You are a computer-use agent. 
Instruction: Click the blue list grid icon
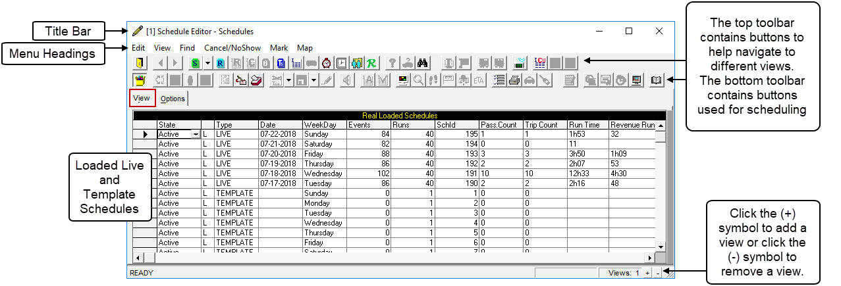coord(296,63)
